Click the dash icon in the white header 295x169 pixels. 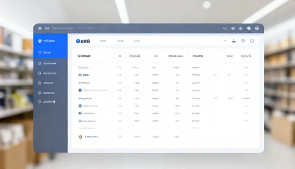click(x=224, y=41)
